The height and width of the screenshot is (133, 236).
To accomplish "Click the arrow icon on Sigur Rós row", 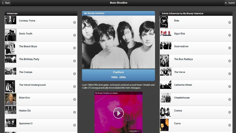I will (x=230, y=35).
